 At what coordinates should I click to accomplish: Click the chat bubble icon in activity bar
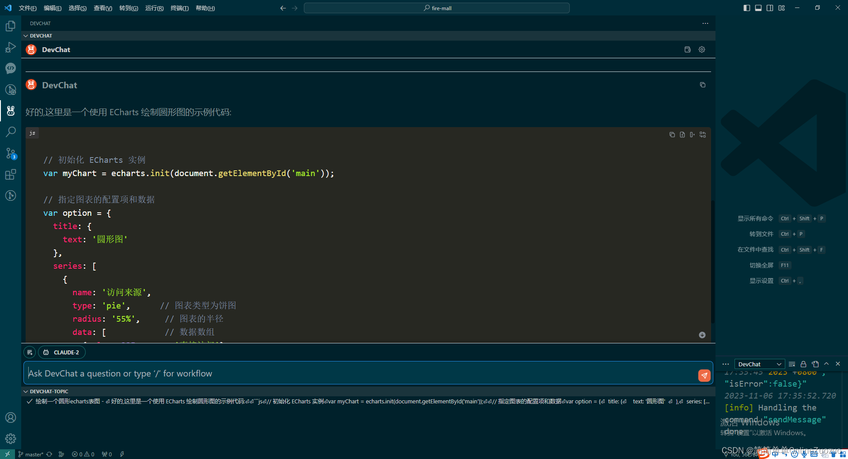click(x=11, y=68)
